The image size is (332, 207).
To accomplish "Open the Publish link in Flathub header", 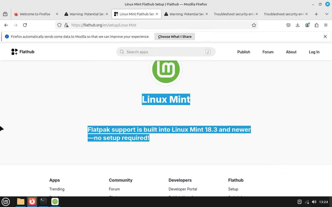I will 244,52.
